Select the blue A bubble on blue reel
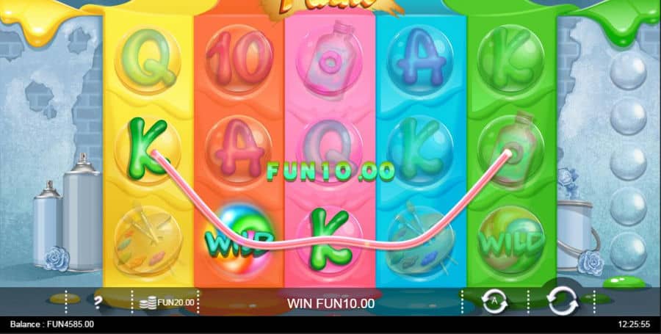Image resolution: width=661 pixels, height=334 pixels. tap(420, 59)
